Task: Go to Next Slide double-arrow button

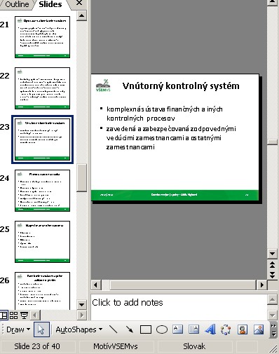Action: (273, 275)
